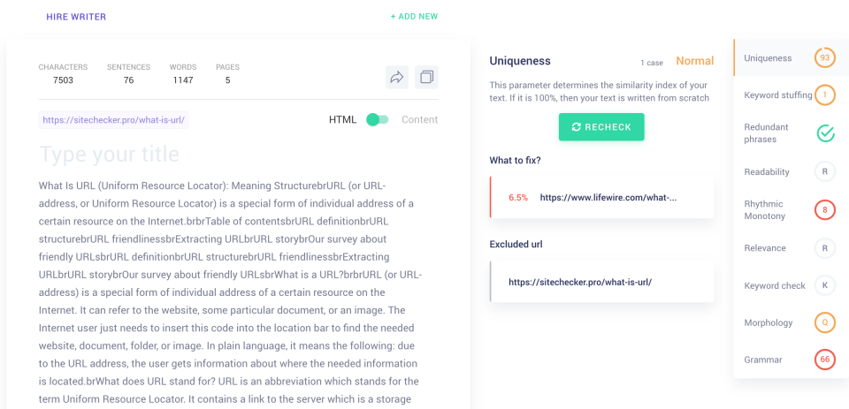Click the copy text icon
Screen dimensions: 849x409
click(426, 78)
